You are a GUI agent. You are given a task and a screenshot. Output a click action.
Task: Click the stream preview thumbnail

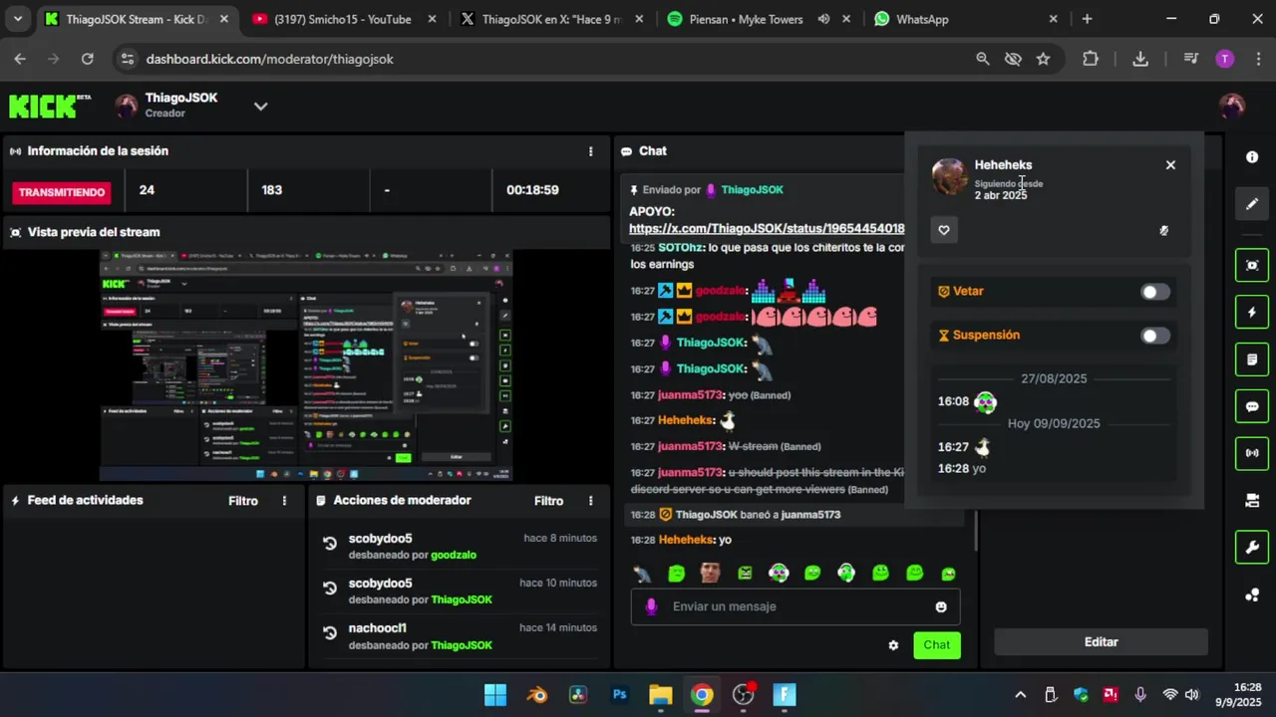(306, 365)
